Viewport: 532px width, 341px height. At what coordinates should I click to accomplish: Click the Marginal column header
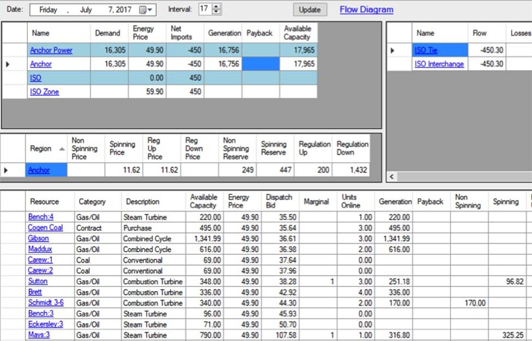pyautogui.click(x=318, y=201)
